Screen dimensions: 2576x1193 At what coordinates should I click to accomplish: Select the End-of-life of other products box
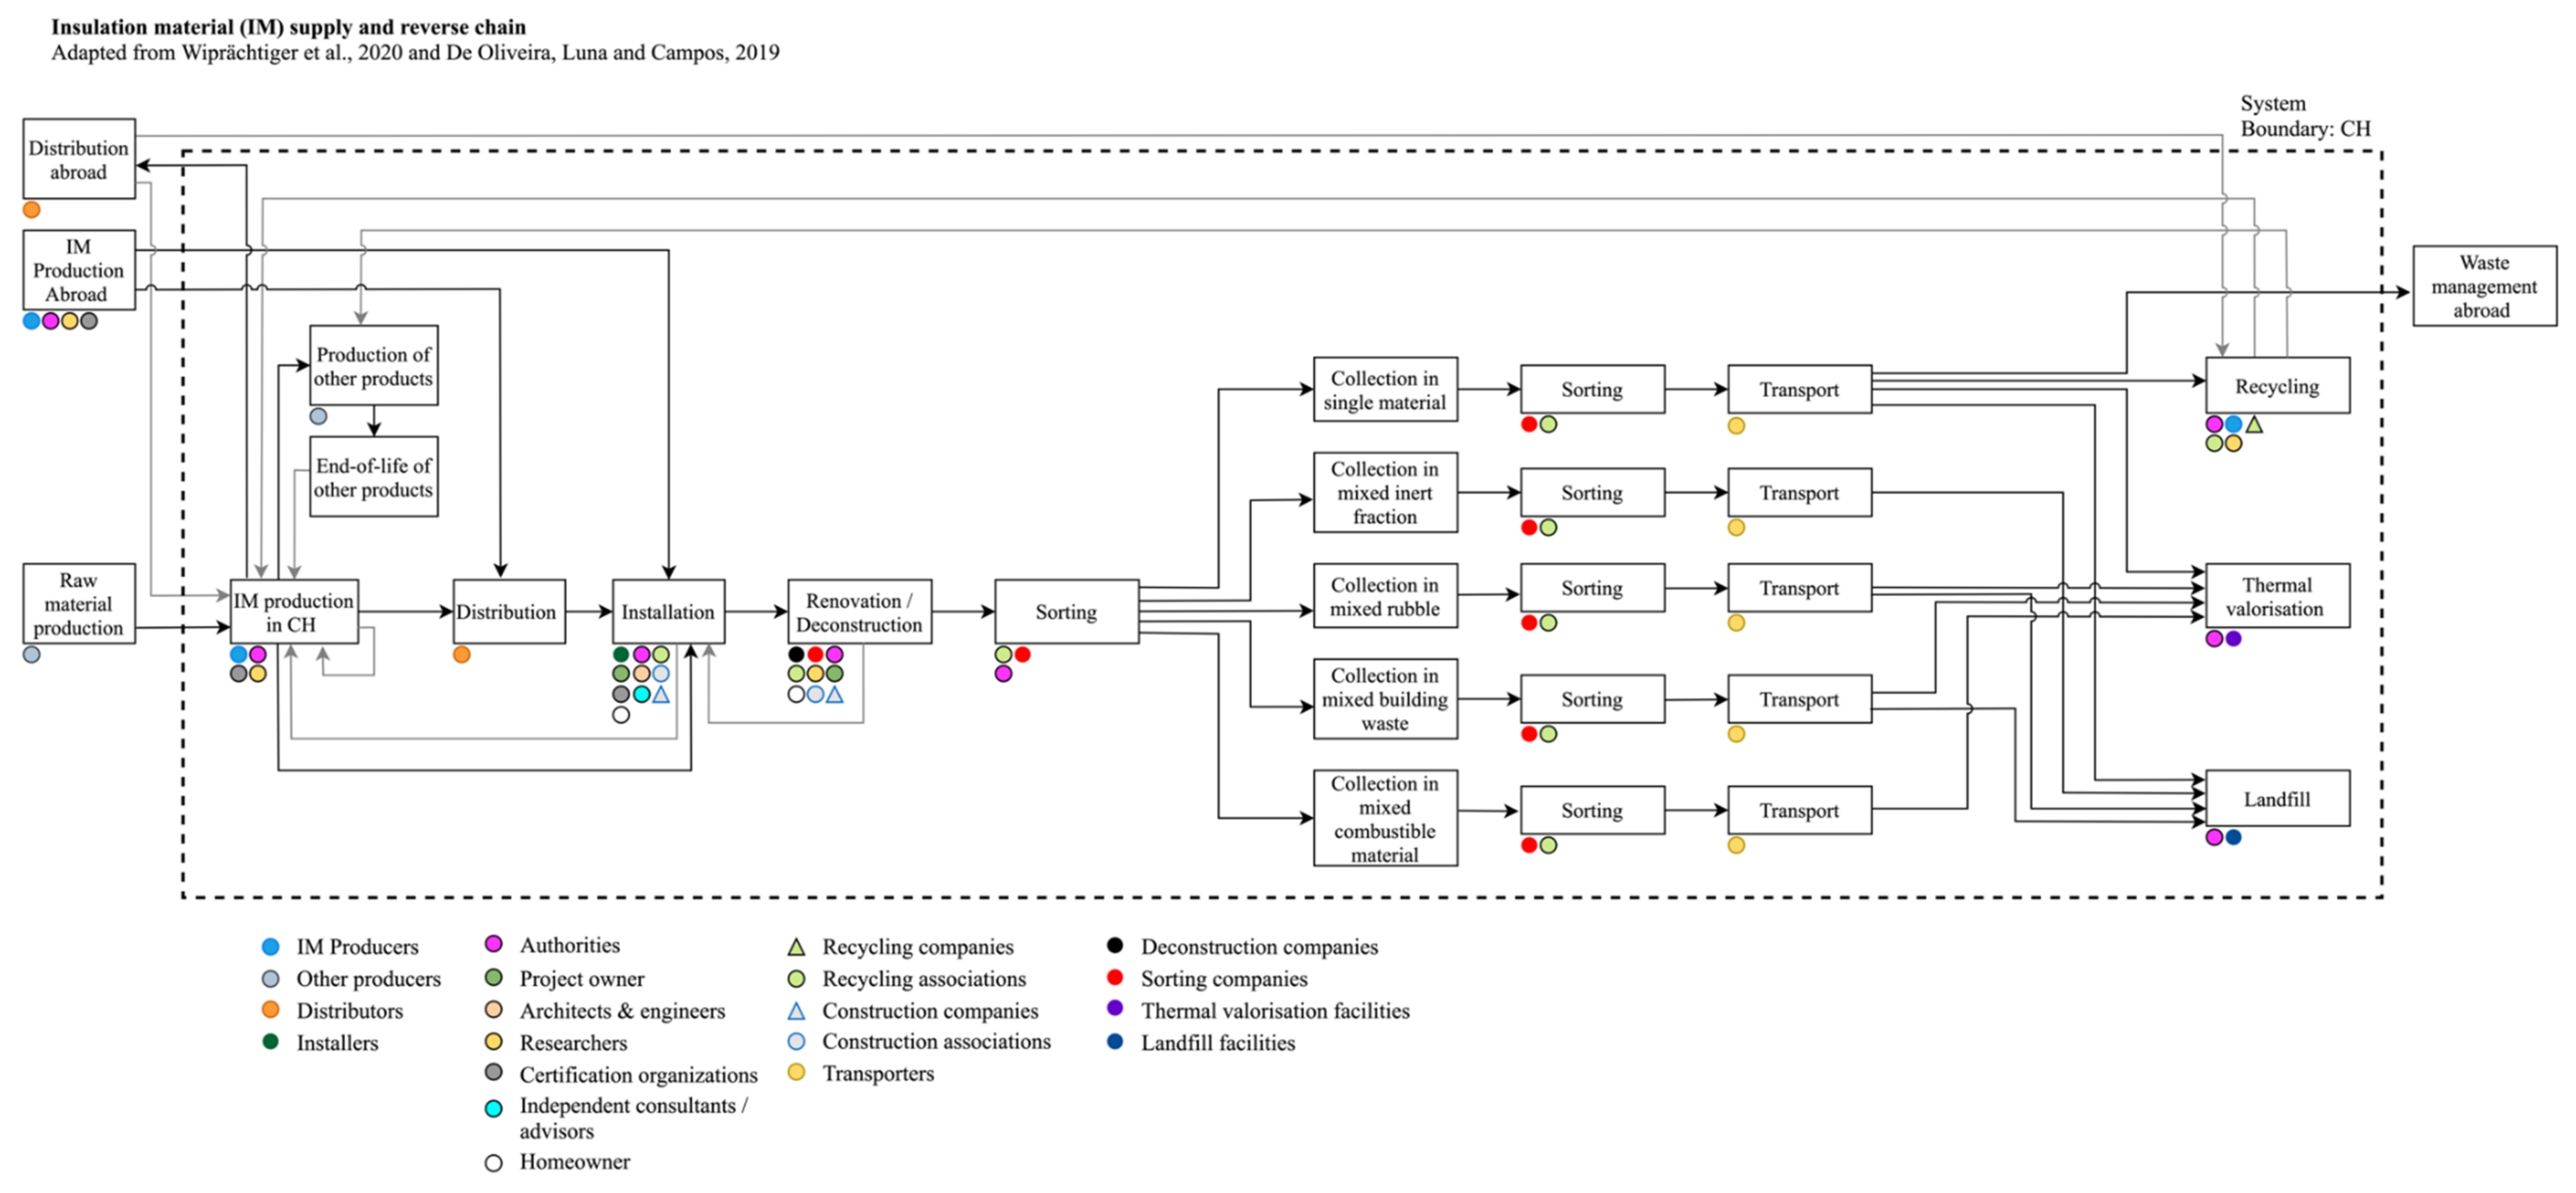(374, 476)
